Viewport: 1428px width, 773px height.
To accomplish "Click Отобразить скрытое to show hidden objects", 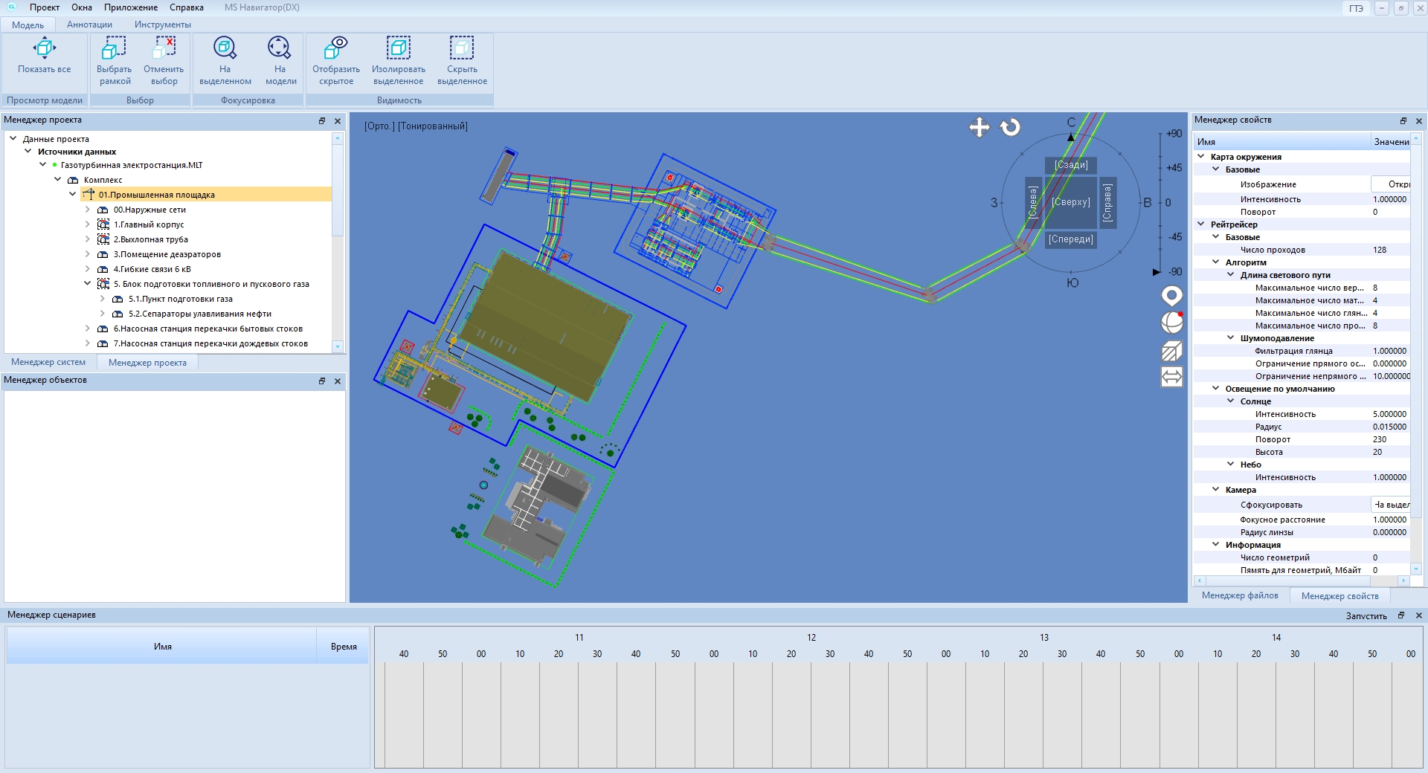I will 336,49.
